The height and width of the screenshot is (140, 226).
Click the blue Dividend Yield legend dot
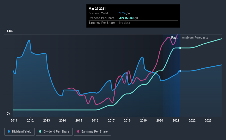click(x=9, y=131)
